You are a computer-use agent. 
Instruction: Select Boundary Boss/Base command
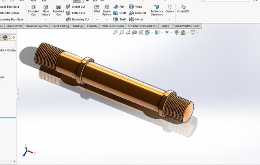(11, 19)
